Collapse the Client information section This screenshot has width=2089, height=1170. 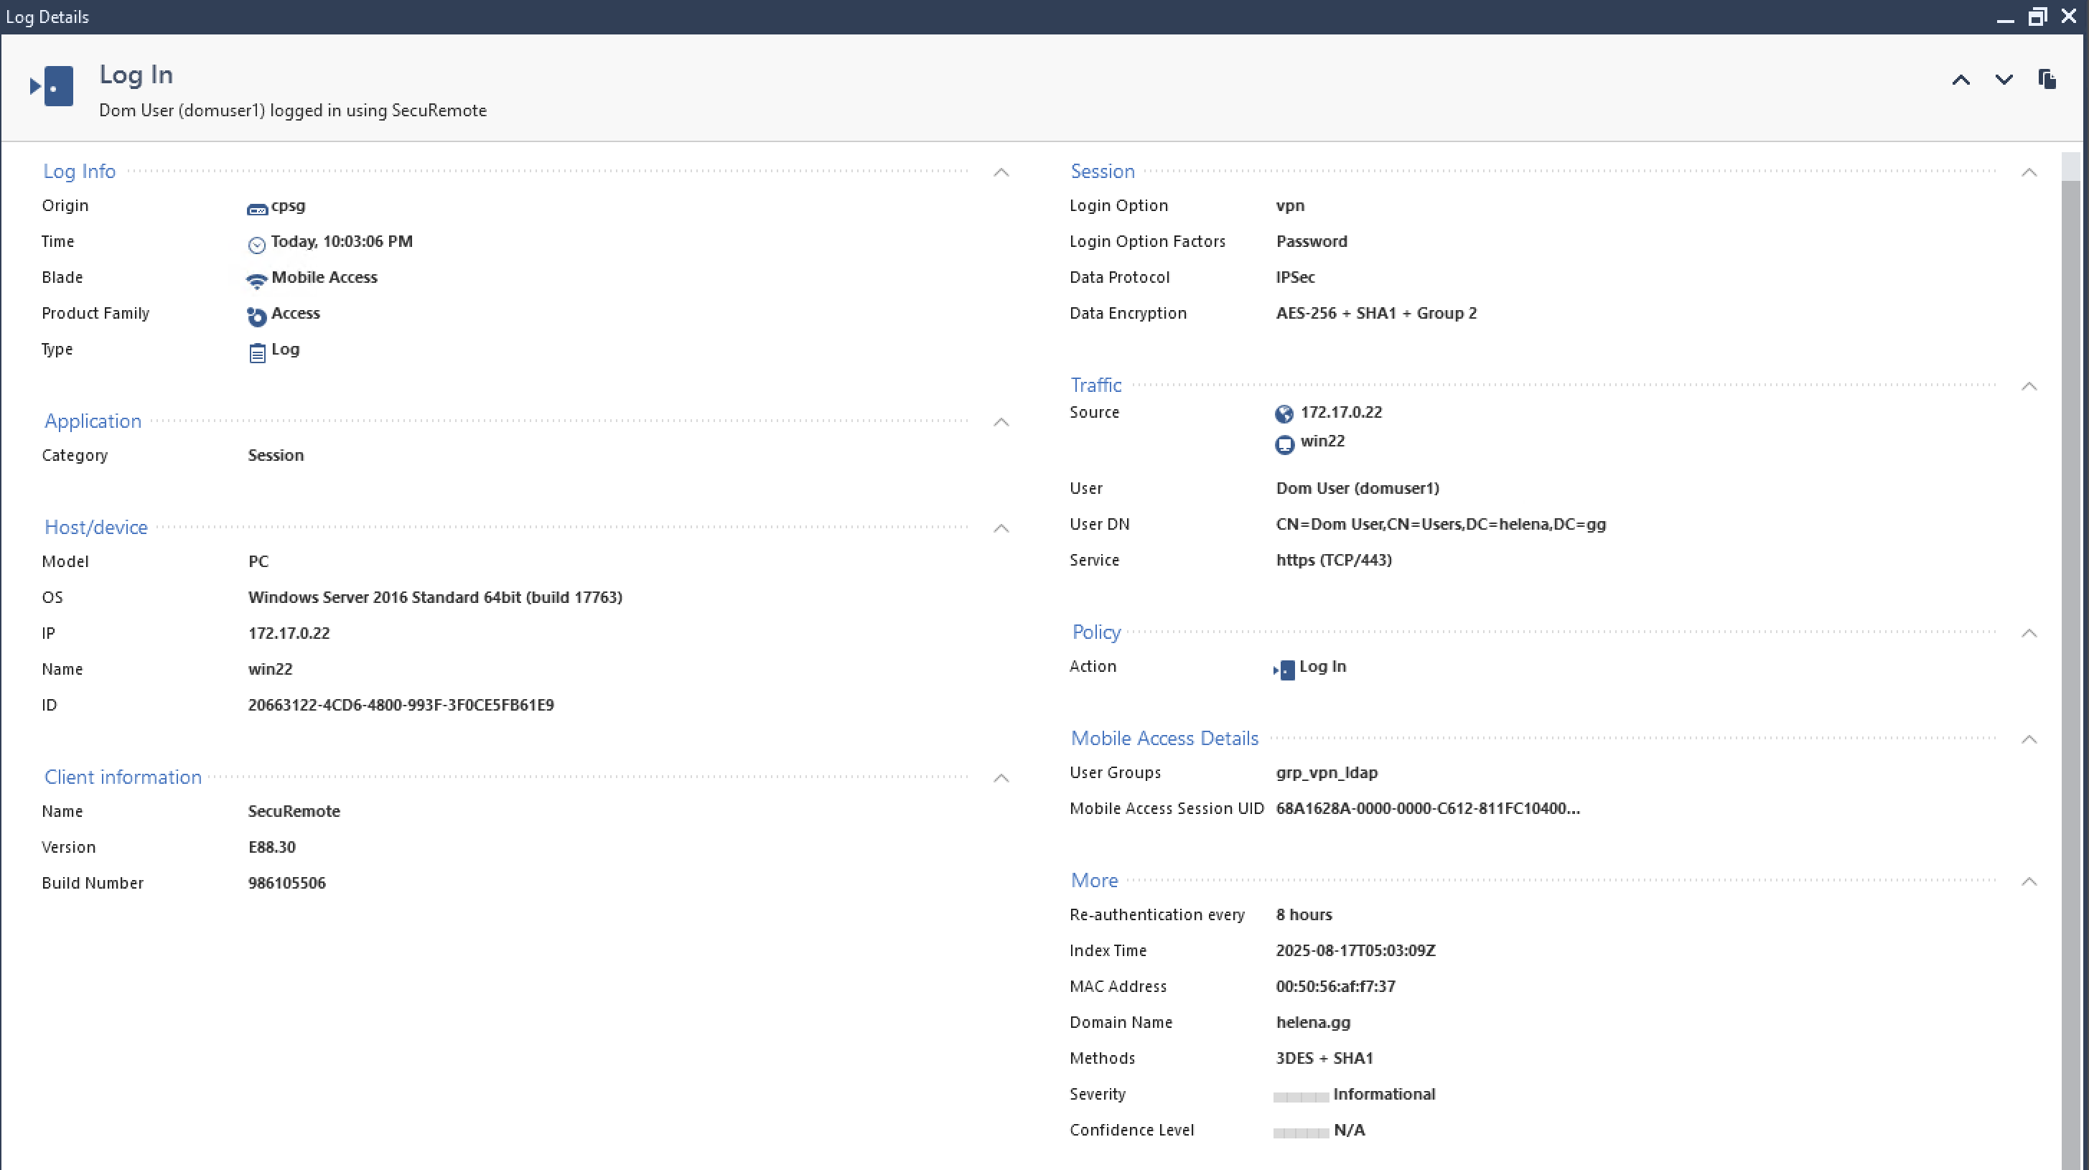point(1001,777)
